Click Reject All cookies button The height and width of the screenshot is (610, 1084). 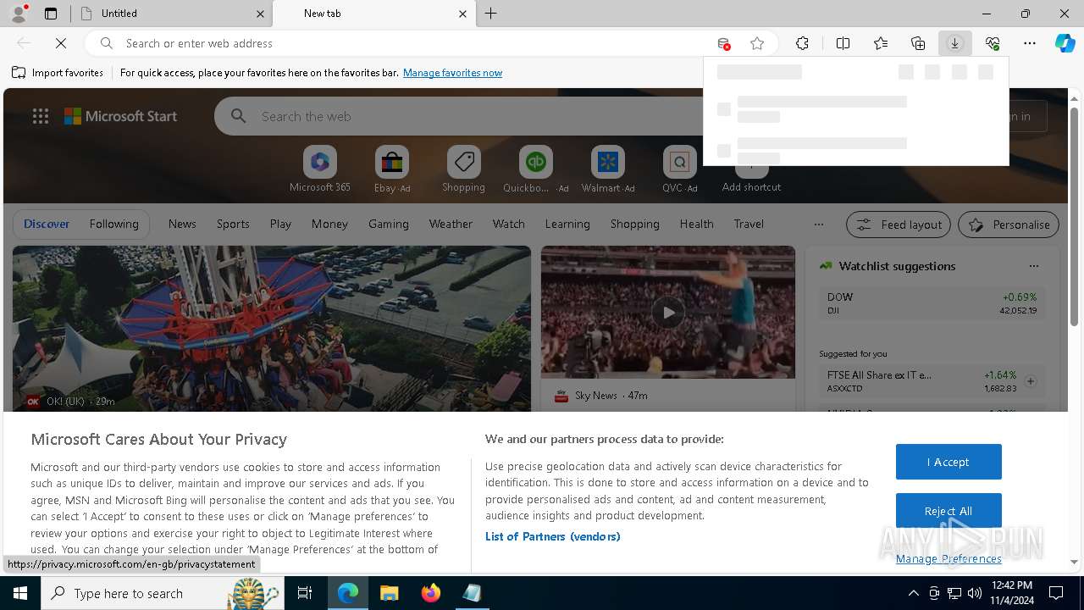point(948,511)
